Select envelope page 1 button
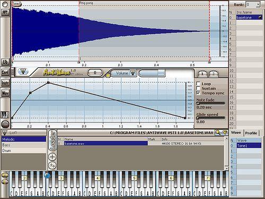265x199 pixels. coord(202,74)
